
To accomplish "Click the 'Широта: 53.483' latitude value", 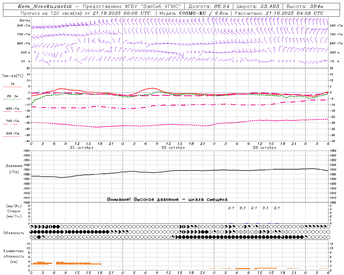I will [x=258, y=6].
